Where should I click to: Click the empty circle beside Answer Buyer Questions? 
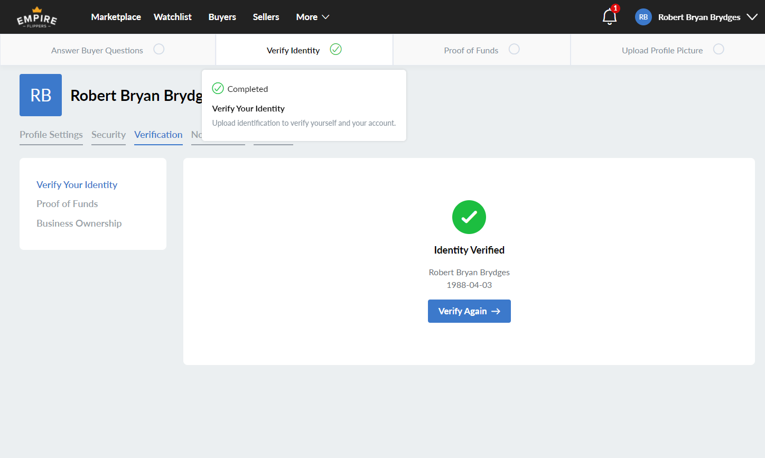(x=159, y=49)
